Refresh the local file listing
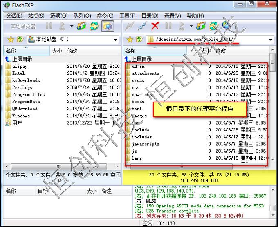 pos(94,26)
